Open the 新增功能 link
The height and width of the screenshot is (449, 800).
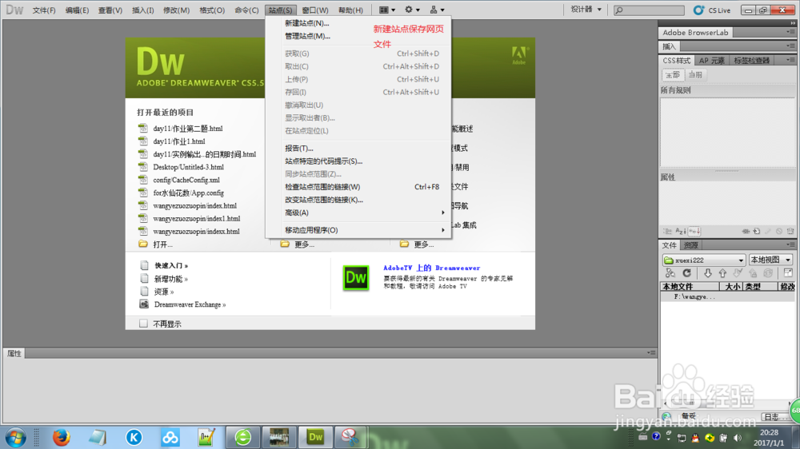coord(171,279)
